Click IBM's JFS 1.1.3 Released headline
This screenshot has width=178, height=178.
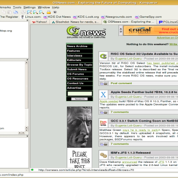130,153
